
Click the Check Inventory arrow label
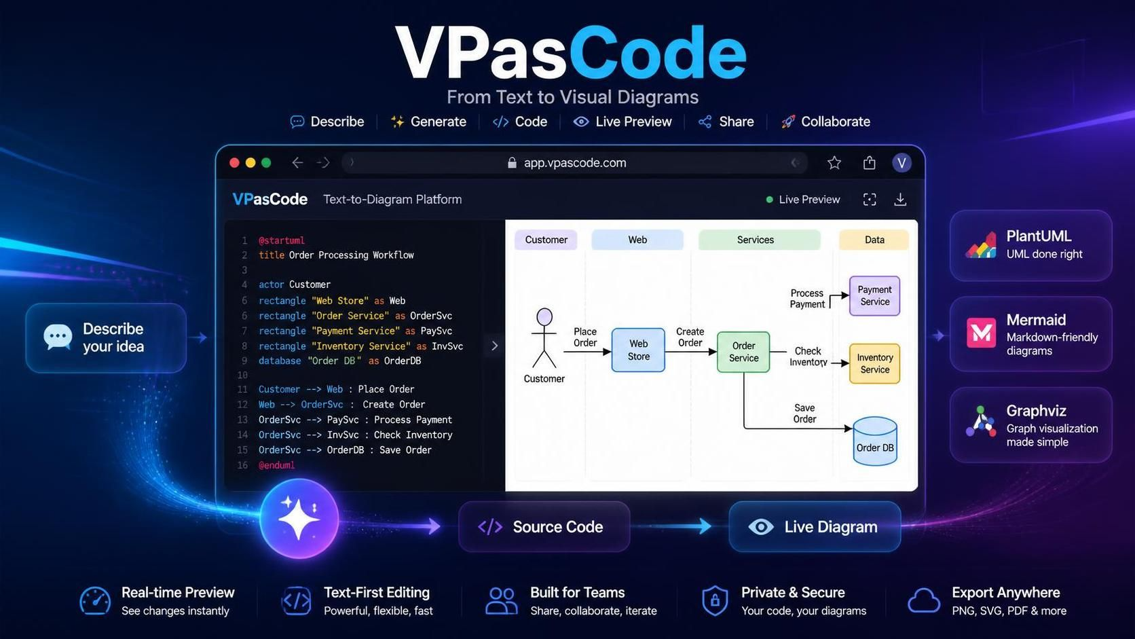click(x=808, y=357)
